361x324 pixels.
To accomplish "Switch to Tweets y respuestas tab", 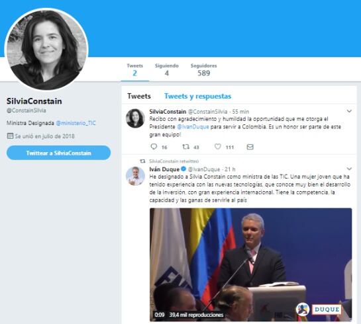I will [197, 96].
